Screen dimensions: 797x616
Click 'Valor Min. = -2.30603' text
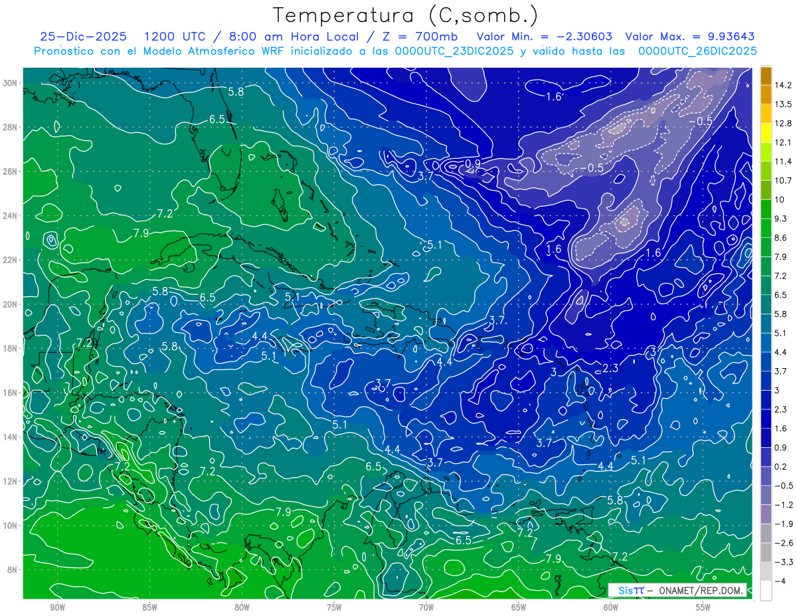[x=545, y=37]
